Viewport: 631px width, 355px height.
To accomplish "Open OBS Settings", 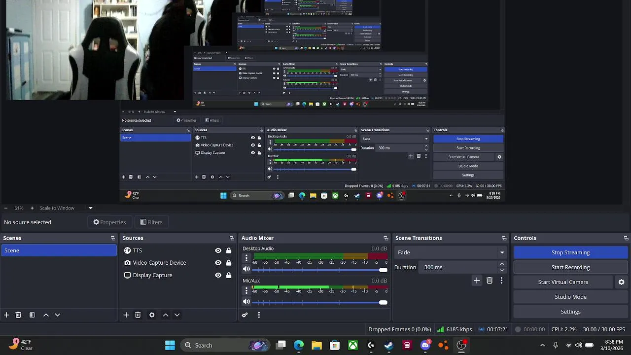I will point(570,312).
